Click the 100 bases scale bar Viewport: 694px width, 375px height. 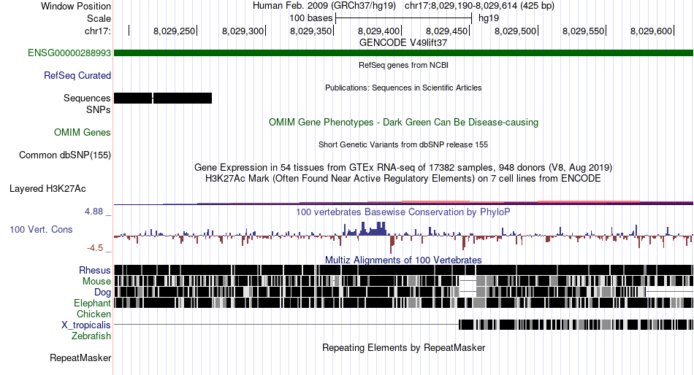[x=404, y=18]
